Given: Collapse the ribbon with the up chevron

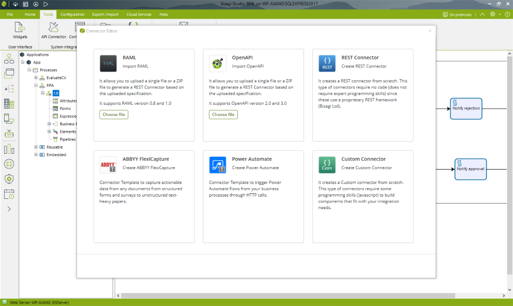Looking at the screenshot, I should click(482, 14).
